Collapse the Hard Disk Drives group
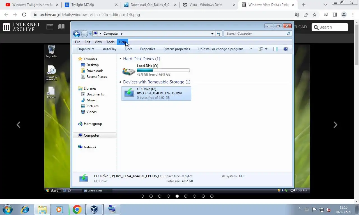The height and width of the screenshot is (215, 359). pyautogui.click(x=120, y=59)
